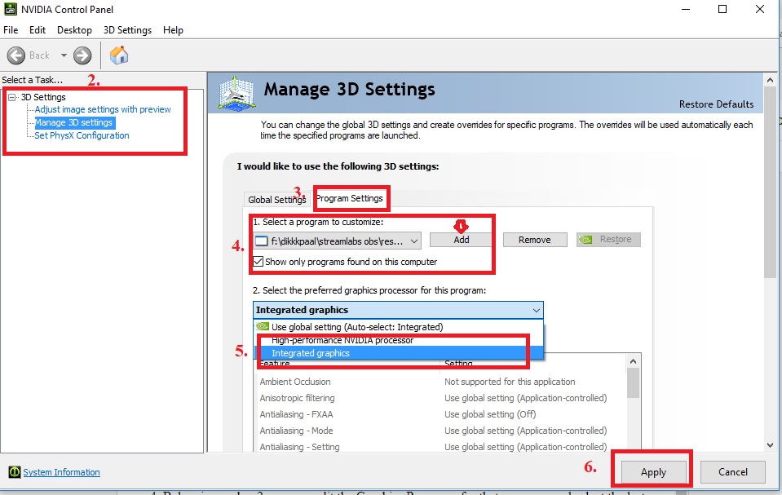Click the Back arrow icon
This screenshot has width=782, height=495.
click(x=16, y=55)
